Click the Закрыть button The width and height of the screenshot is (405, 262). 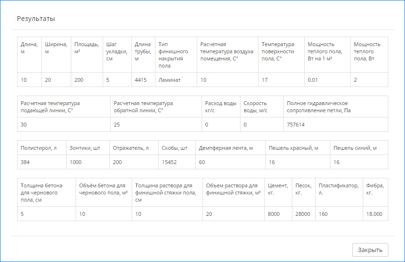(x=370, y=250)
